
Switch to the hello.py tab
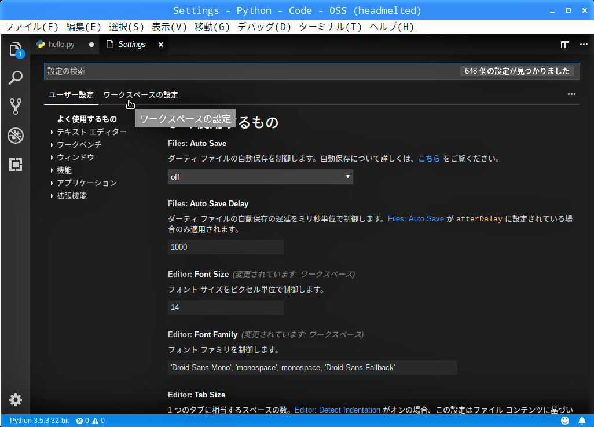click(x=65, y=45)
